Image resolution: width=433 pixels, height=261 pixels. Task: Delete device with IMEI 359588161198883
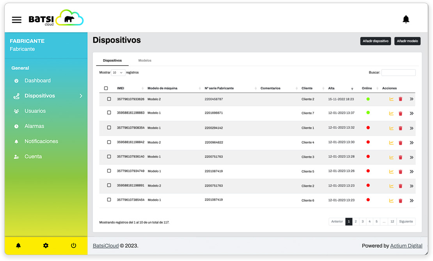click(400, 114)
